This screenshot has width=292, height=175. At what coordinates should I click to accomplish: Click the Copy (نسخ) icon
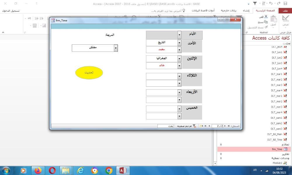[x=266, y=22]
